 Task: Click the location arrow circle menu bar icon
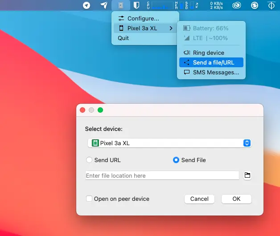pos(86,5)
